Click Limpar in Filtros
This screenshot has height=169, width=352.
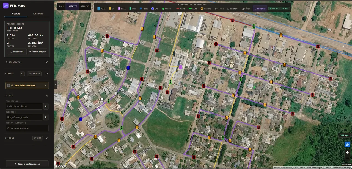pyautogui.click(x=38, y=138)
